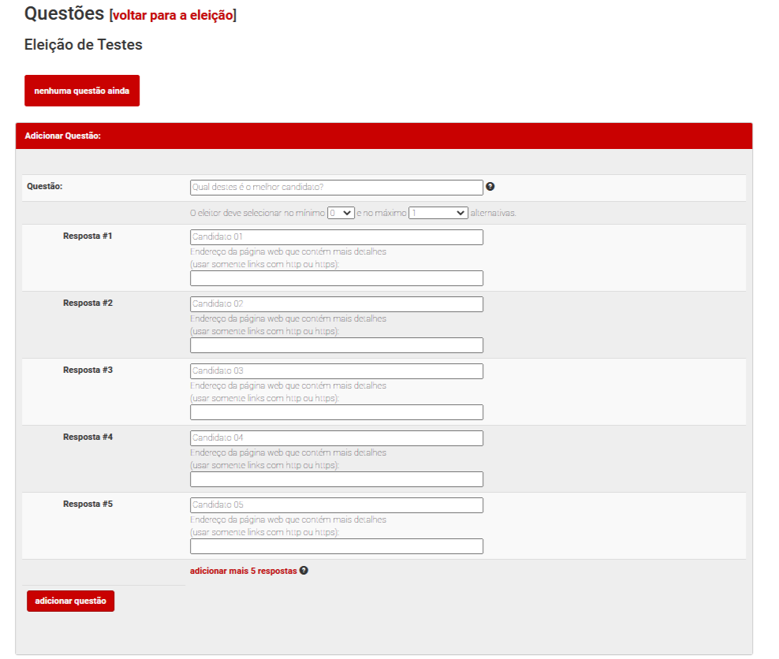Click help icon next to adicionar mais 5 respostas
The width and height of the screenshot is (779, 659).
(304, 571)
